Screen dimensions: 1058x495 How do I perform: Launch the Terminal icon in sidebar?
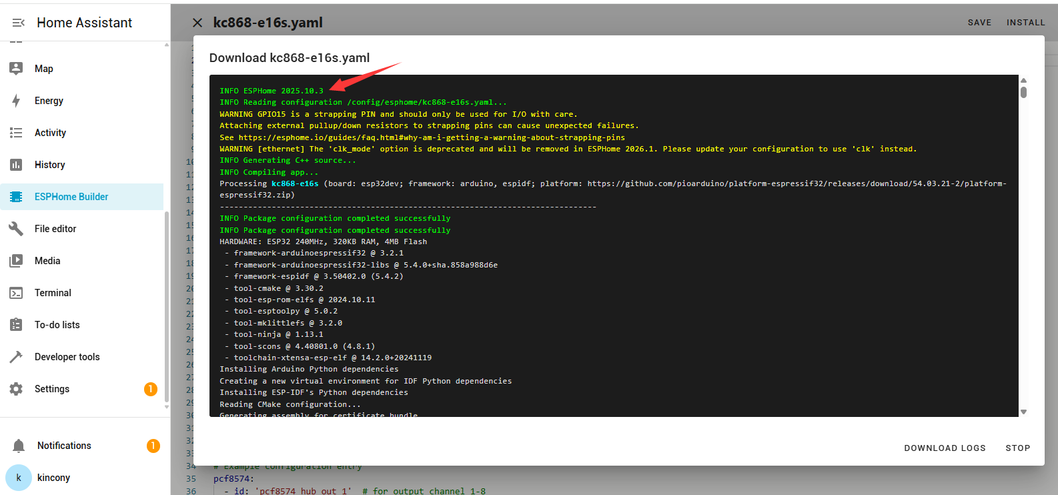point(17,293)
